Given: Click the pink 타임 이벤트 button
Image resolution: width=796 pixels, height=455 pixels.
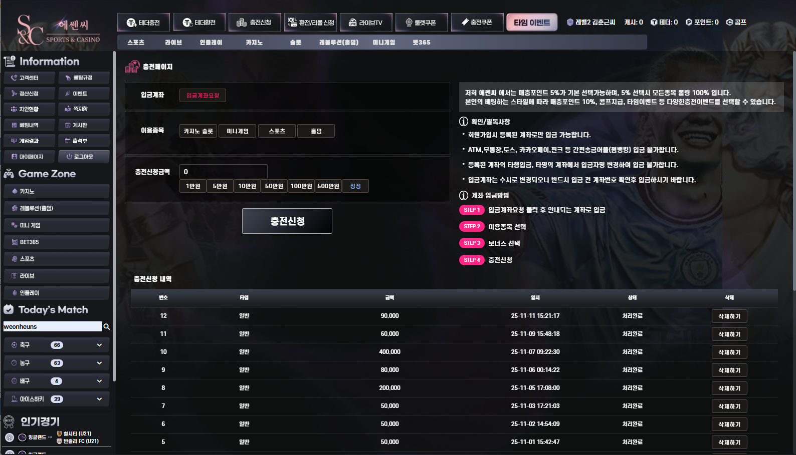Looking at the screenshot, I should 532,23.
